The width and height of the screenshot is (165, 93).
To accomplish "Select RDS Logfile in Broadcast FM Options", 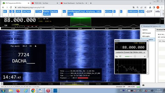I will [146, 36].
